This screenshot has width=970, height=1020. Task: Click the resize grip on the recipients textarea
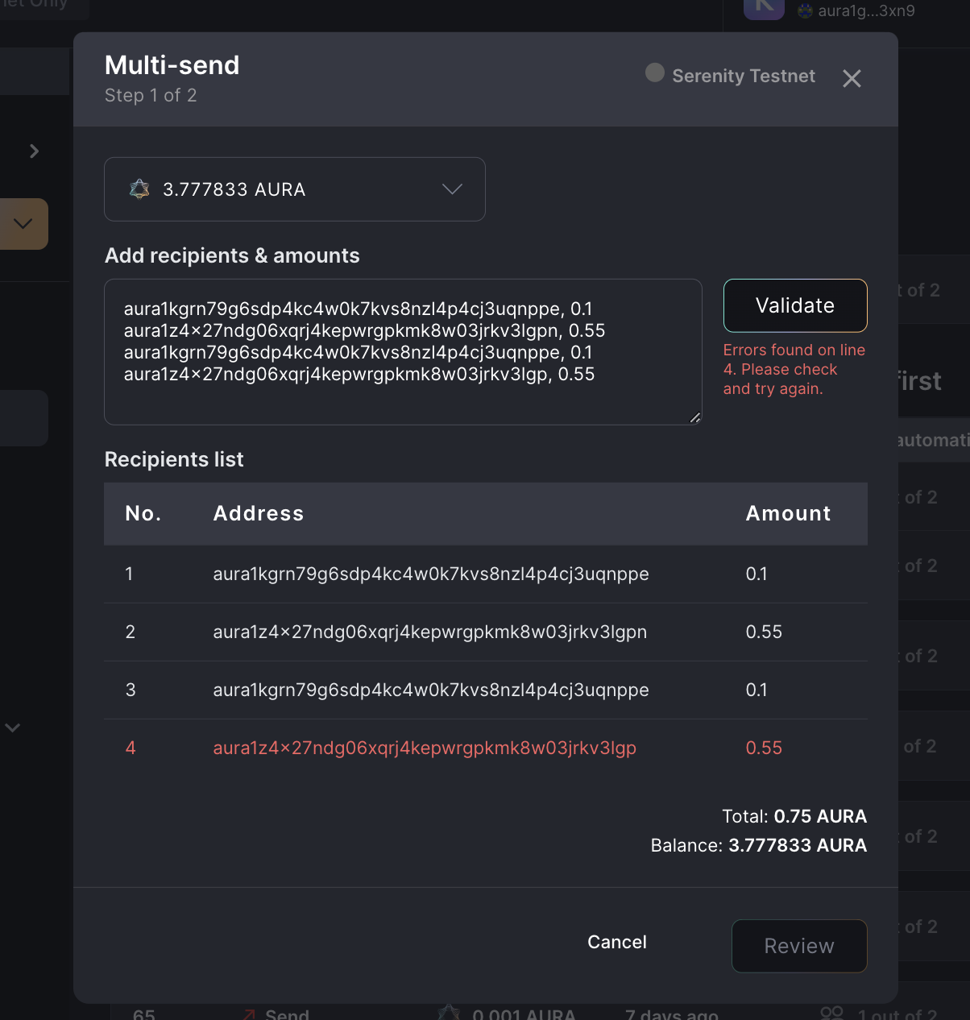click(694, 417)
